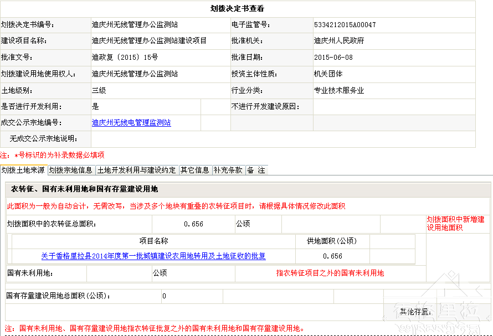Click the electronic supervision number 5334212015A00047
The height and width of the screenshot is (336, 493).
click(345, 25)
